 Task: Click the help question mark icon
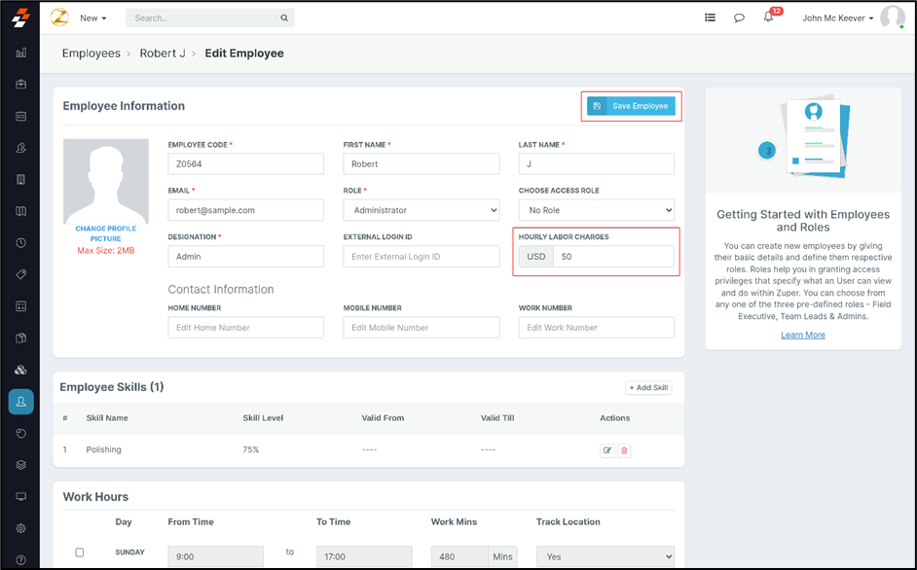click(x=20, y=559)
